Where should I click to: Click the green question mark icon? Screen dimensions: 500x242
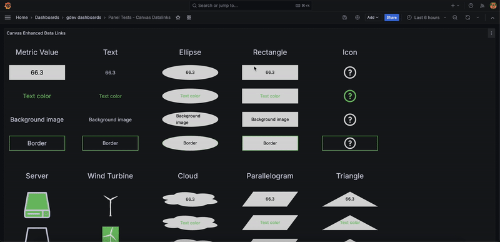(350, 96)
